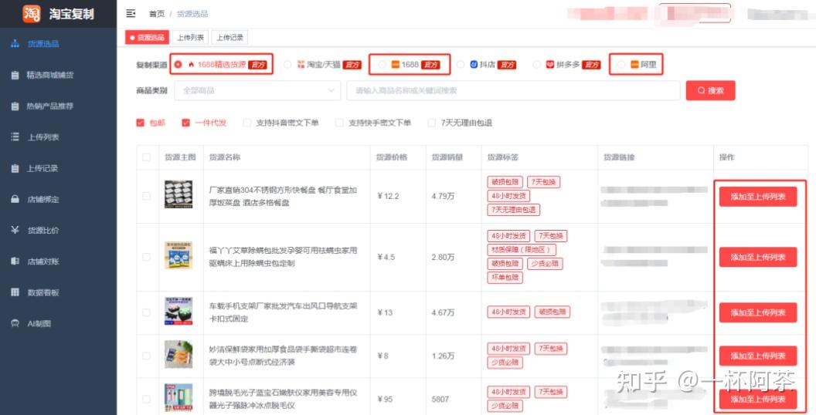This screenshot has height=415, width=816.
Task: Open the 不锈钢快餐盘 product thumbnail
Action: click(x=178, y=195)
